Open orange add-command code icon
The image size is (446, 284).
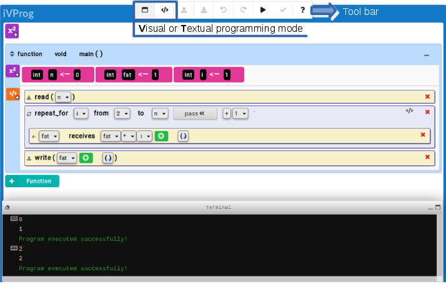coord(12,94)
